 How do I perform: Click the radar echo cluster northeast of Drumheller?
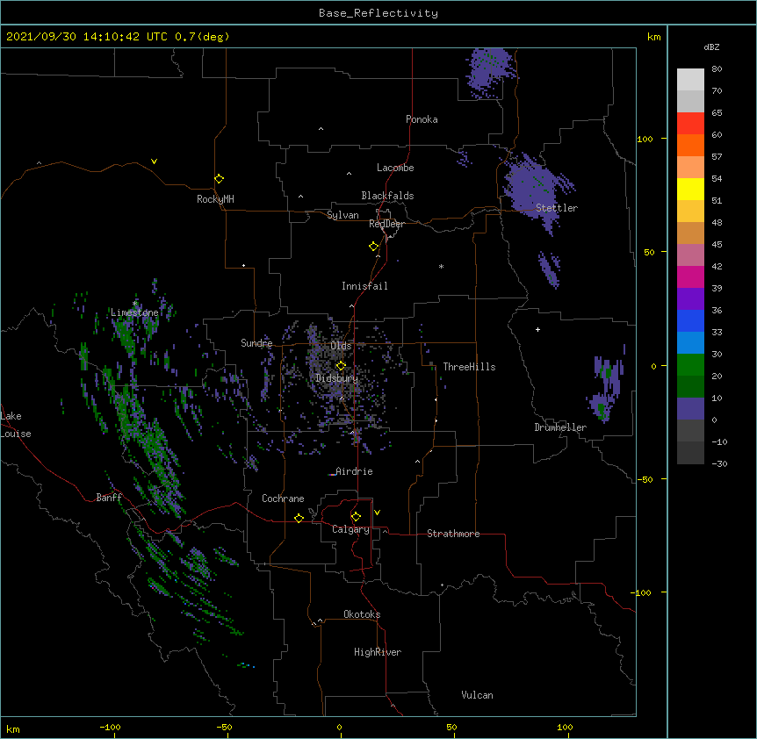tap(606, 386)
